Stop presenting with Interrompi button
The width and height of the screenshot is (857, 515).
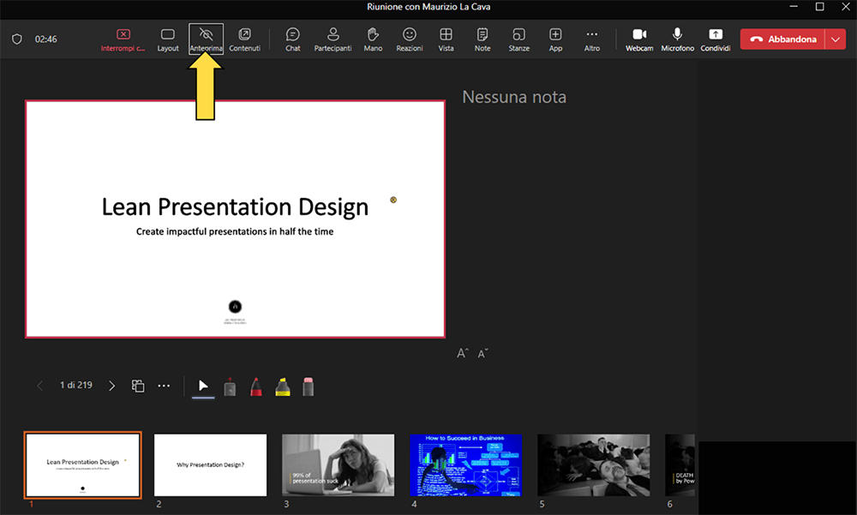click(x=123, y=40)
